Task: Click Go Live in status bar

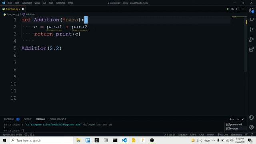Action: pos(222,134)
